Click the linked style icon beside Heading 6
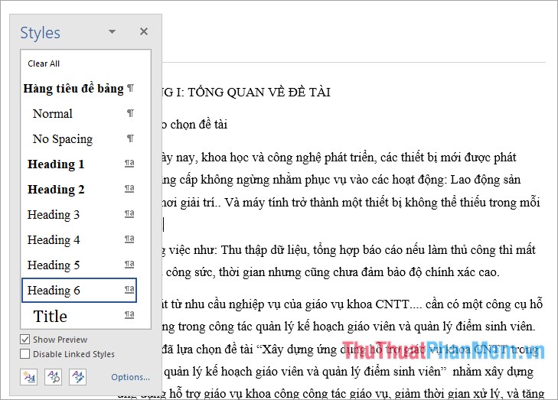The height and width of the screenshot is (400, 558). click(x=129, y=289)
